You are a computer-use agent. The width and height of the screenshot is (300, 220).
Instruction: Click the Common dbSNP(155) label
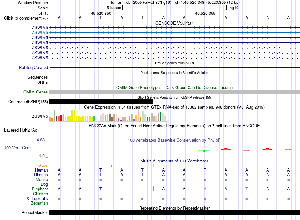click(x=28, y=102)
